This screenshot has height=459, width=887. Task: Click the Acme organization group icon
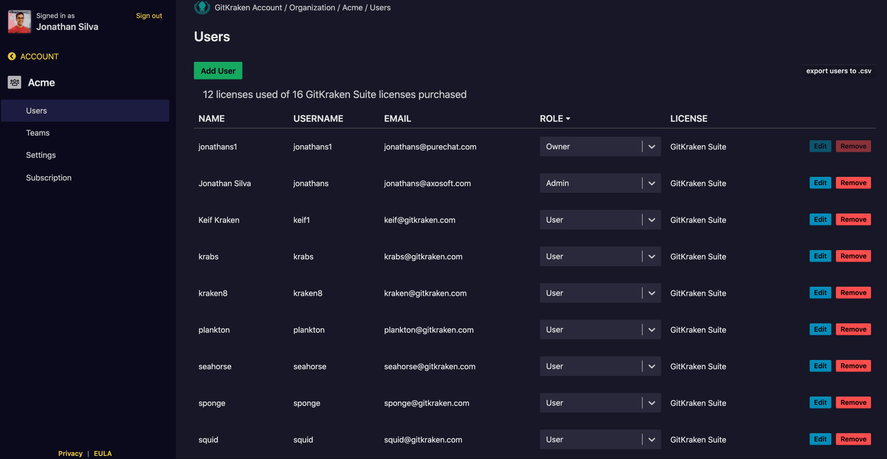point(15,82)
